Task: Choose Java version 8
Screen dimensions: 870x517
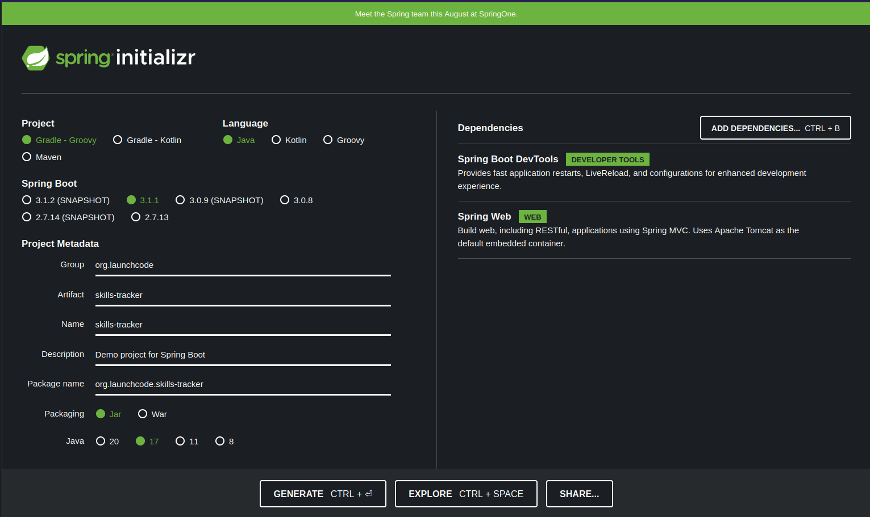Action: click(220, 442)
